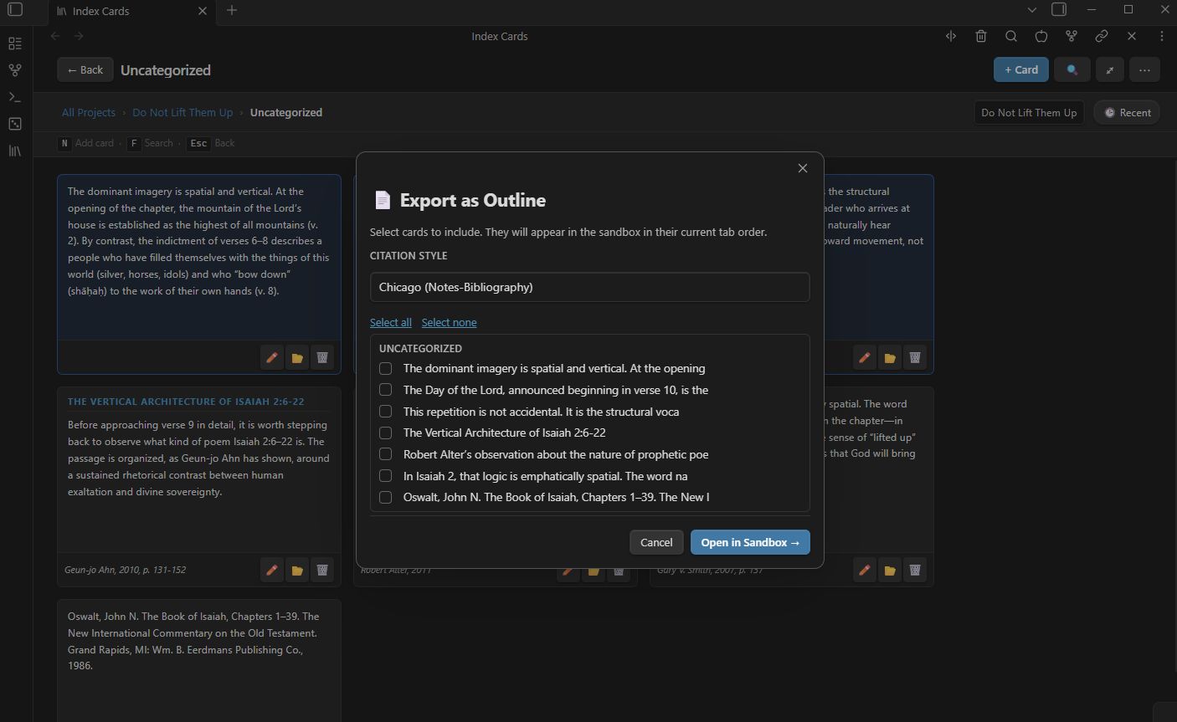Open the tab list chevron dropdown
The width and height of the screenshot is (1177, 722).
pos(1032,10)
